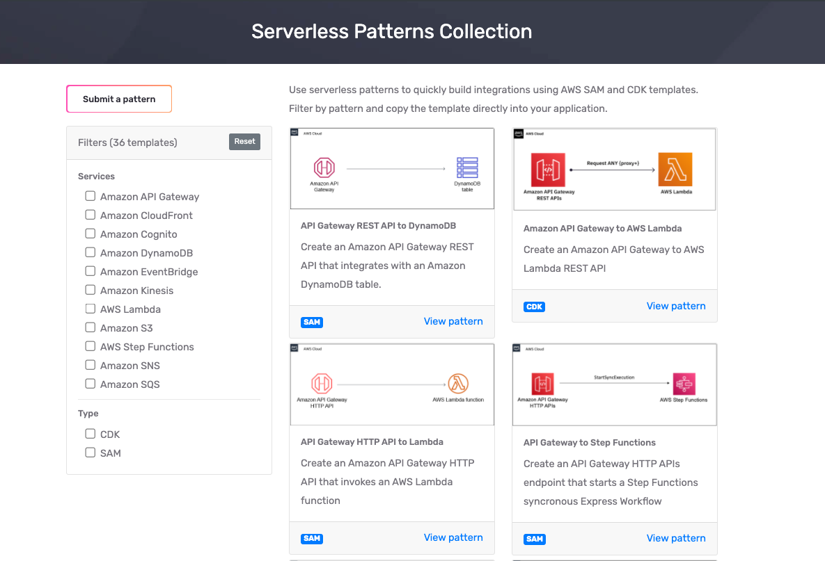Click the red API Gateway REST APIs icon
Viewport: 825px width, 561px height.
(548, 170)
